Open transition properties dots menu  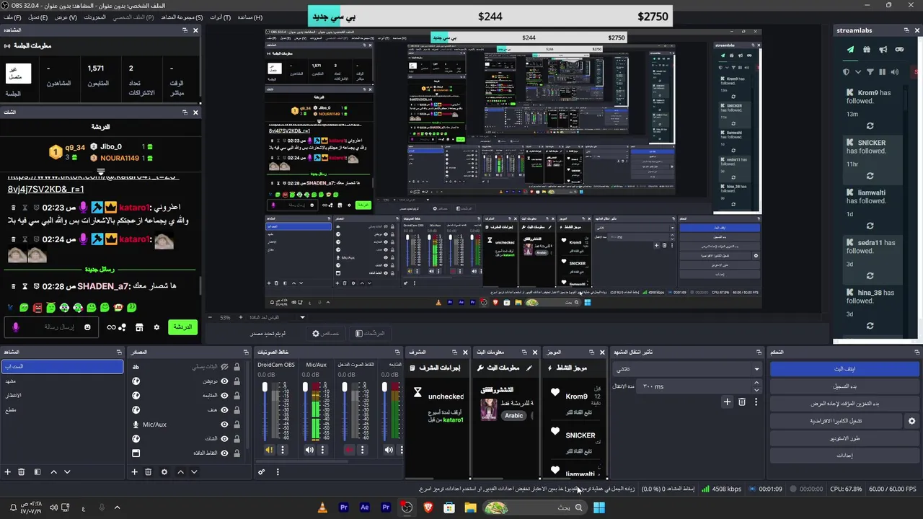pos(756,402)
